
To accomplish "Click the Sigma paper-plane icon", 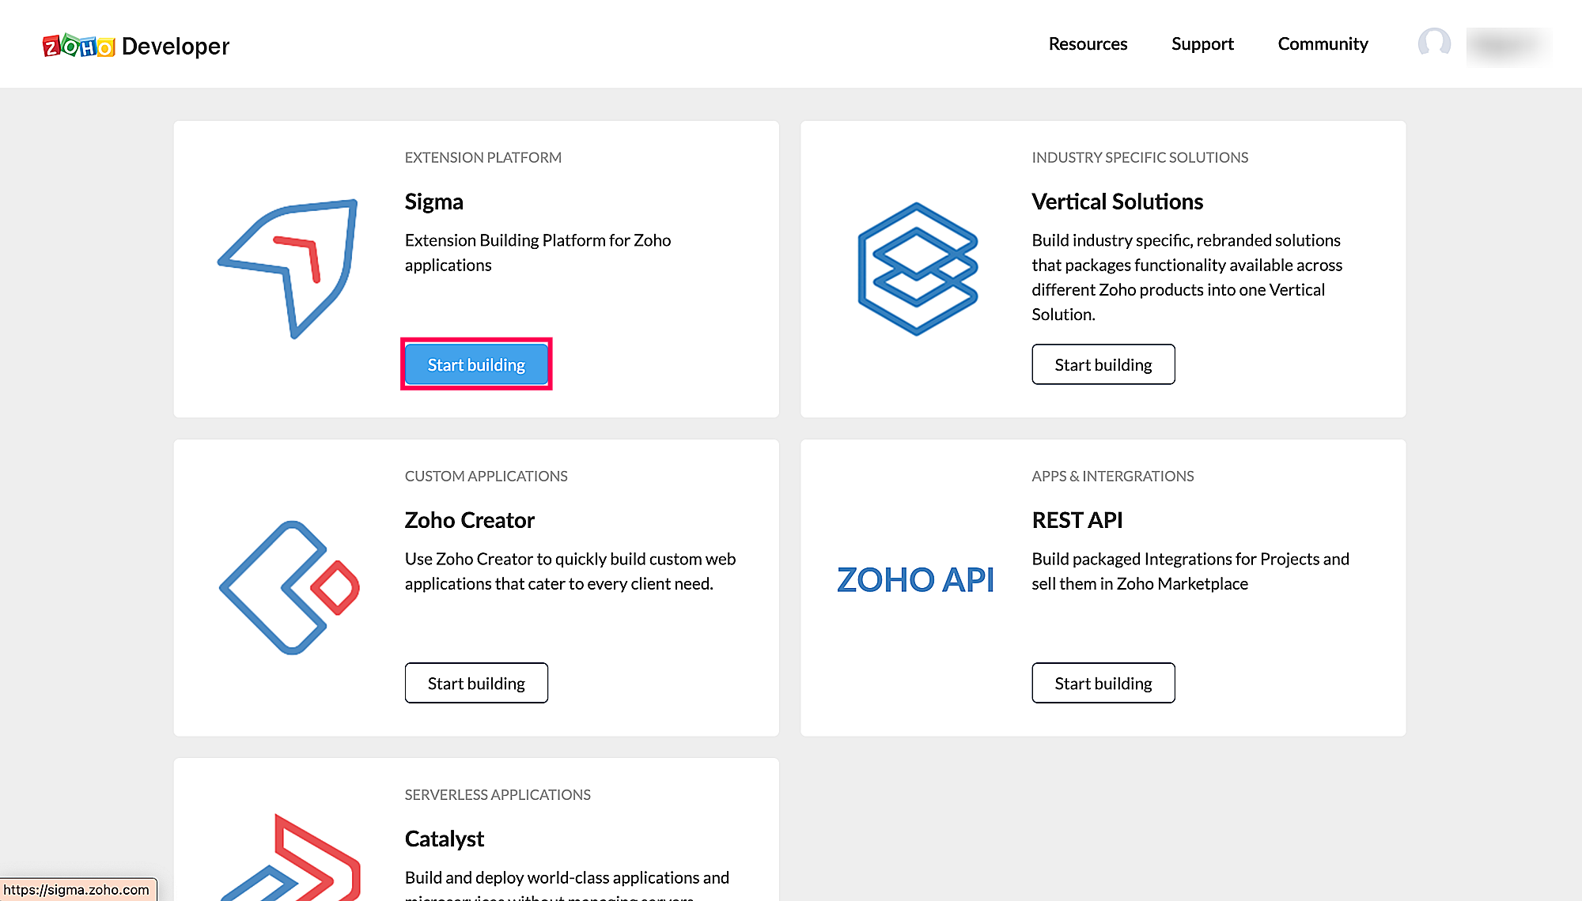I will (289, 269).
